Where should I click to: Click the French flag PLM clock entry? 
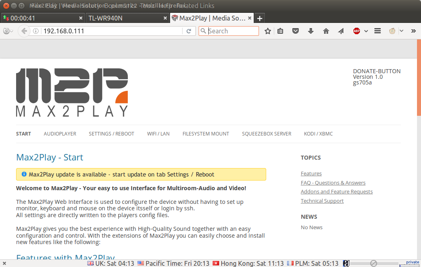[312, 263]
